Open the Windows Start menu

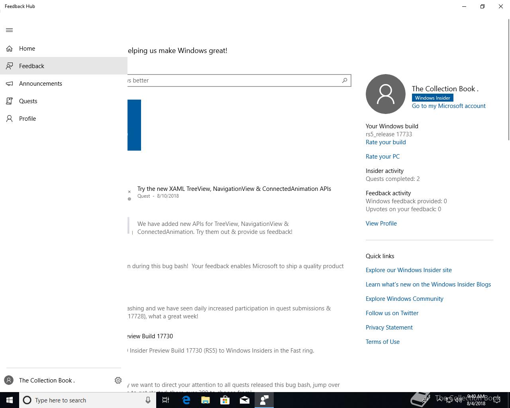click(10, 400)
